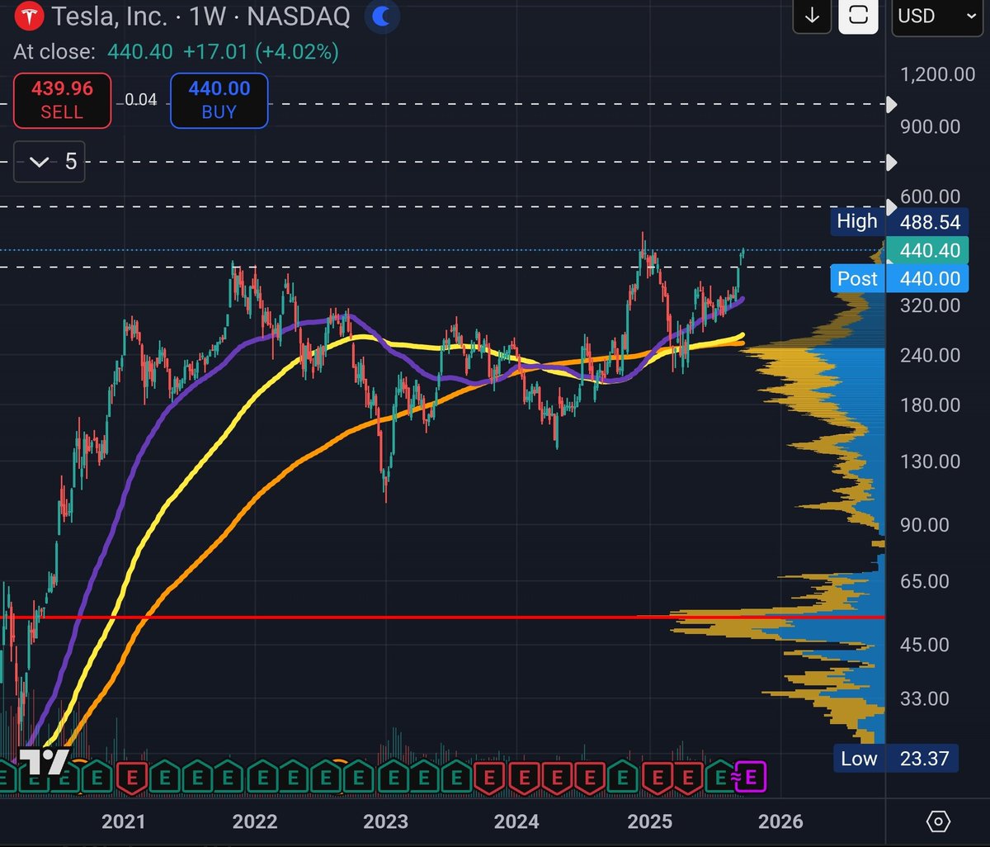This screenshot has width=990, height=847.
Task: Click the 240.00 price axis label
Action: tap(931, 355)
